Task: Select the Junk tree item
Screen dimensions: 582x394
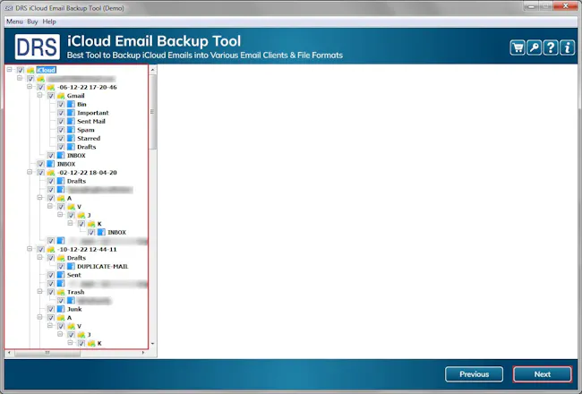Action: click(x=74, y=309)
